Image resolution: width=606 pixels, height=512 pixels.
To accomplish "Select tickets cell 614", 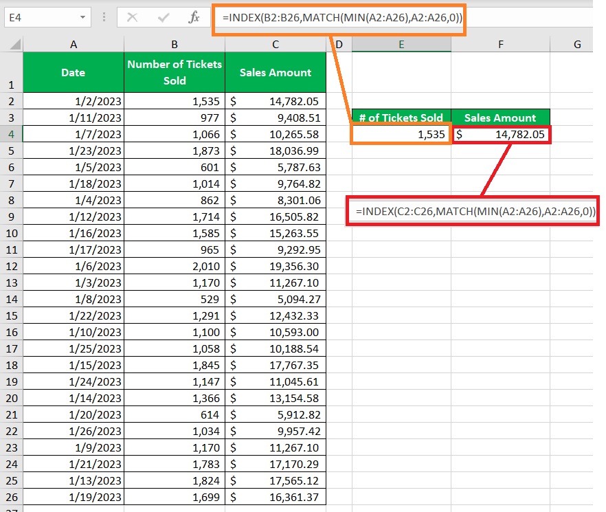I will pos(175,414).
